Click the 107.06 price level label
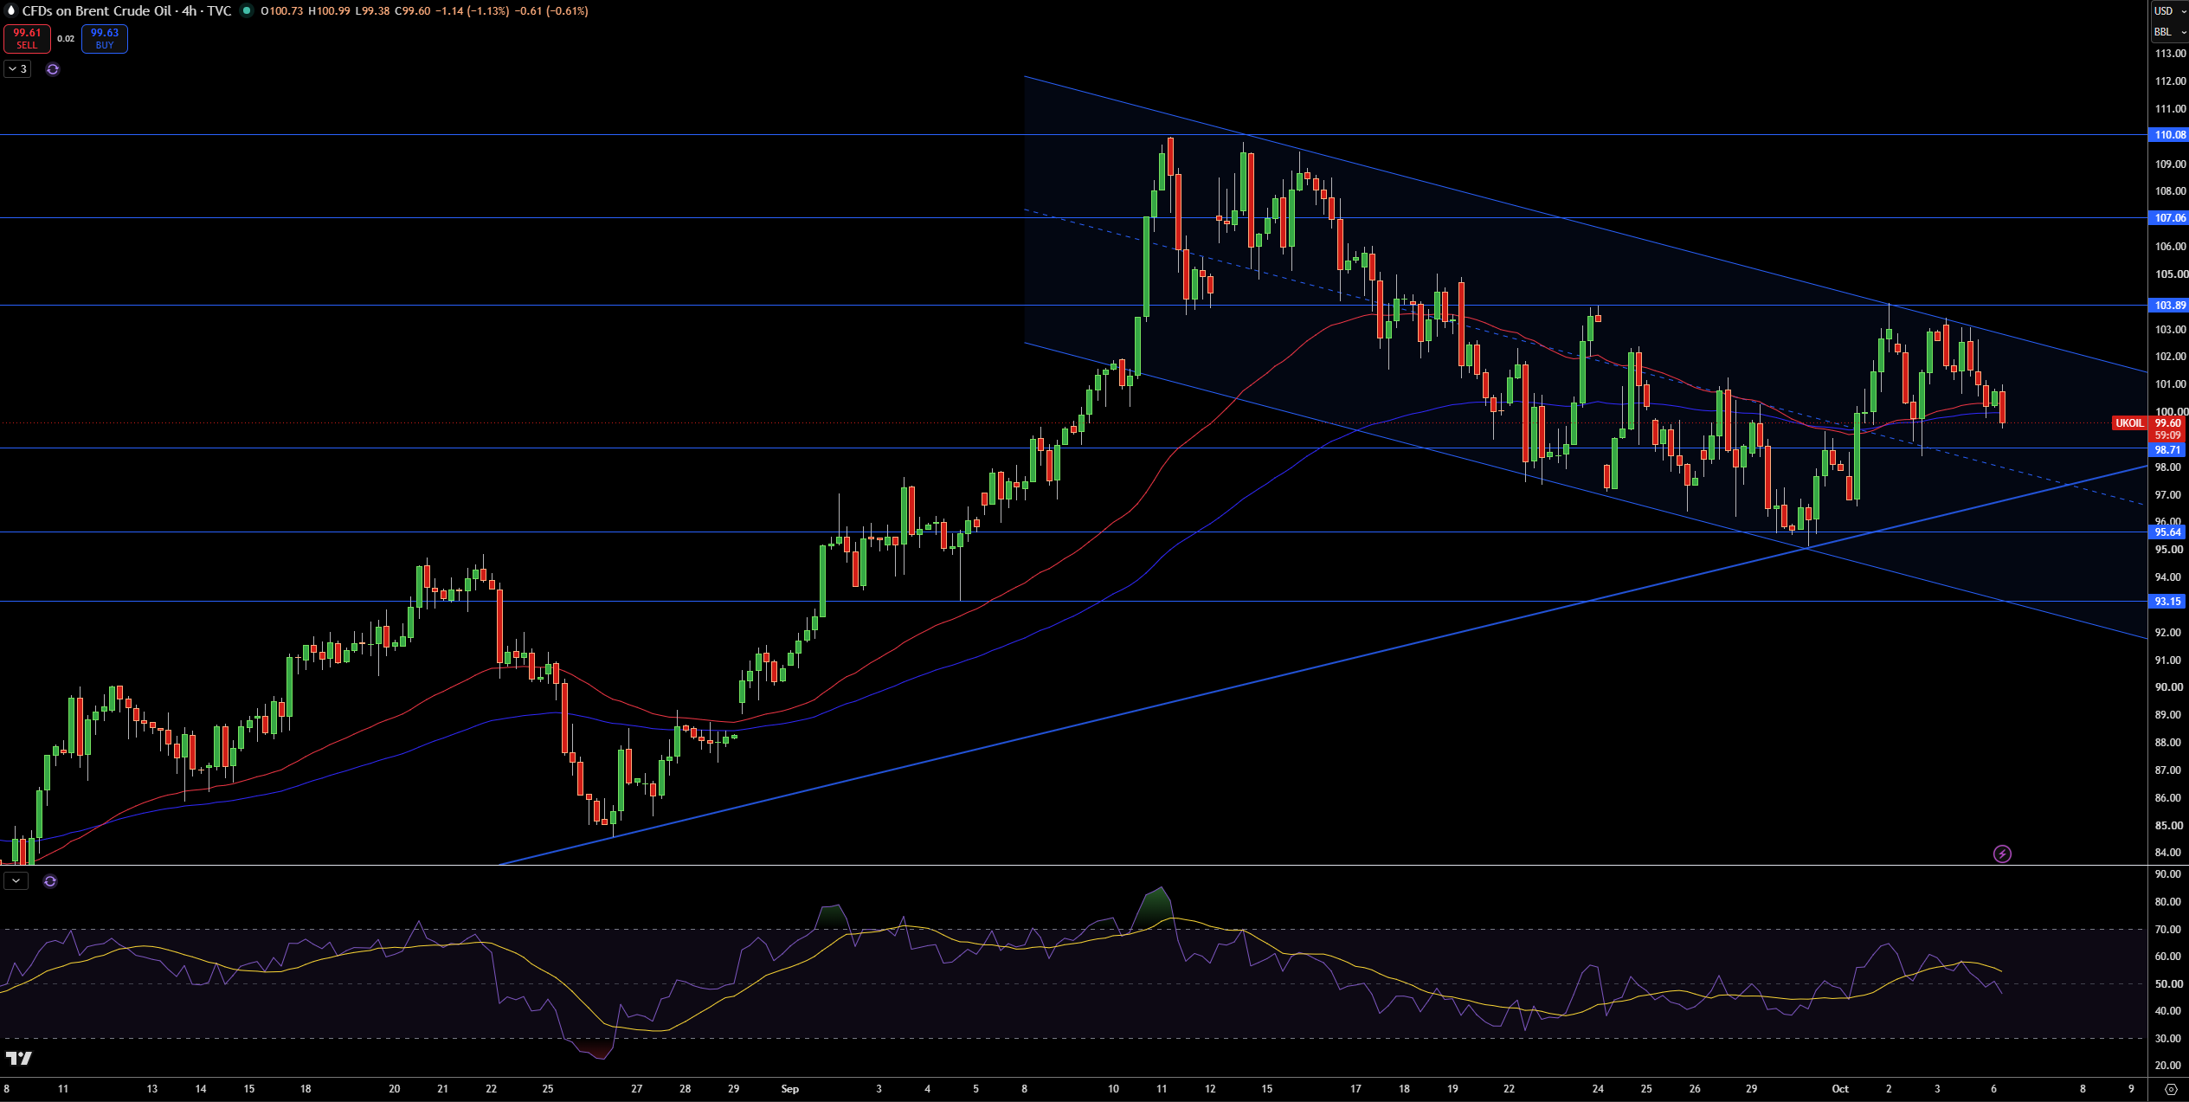The width and height of the screenshot is (2189, 1102). point(2169,218)
